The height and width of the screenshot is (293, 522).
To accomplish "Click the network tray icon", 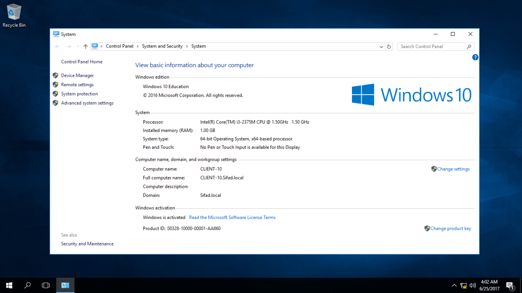I will point(464,285).
